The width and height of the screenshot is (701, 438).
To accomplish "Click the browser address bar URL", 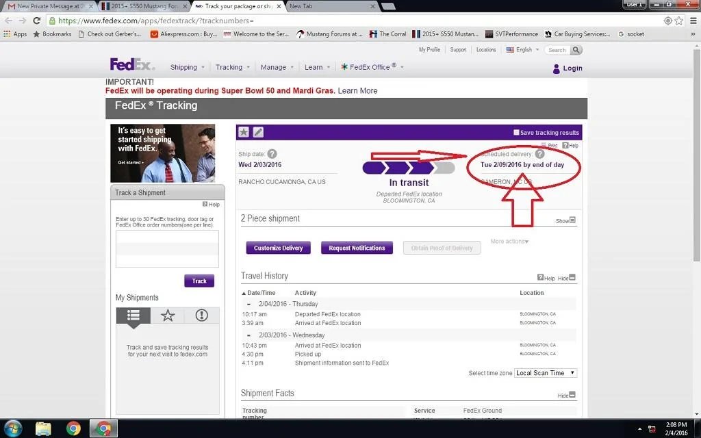I will coord(156,21).
